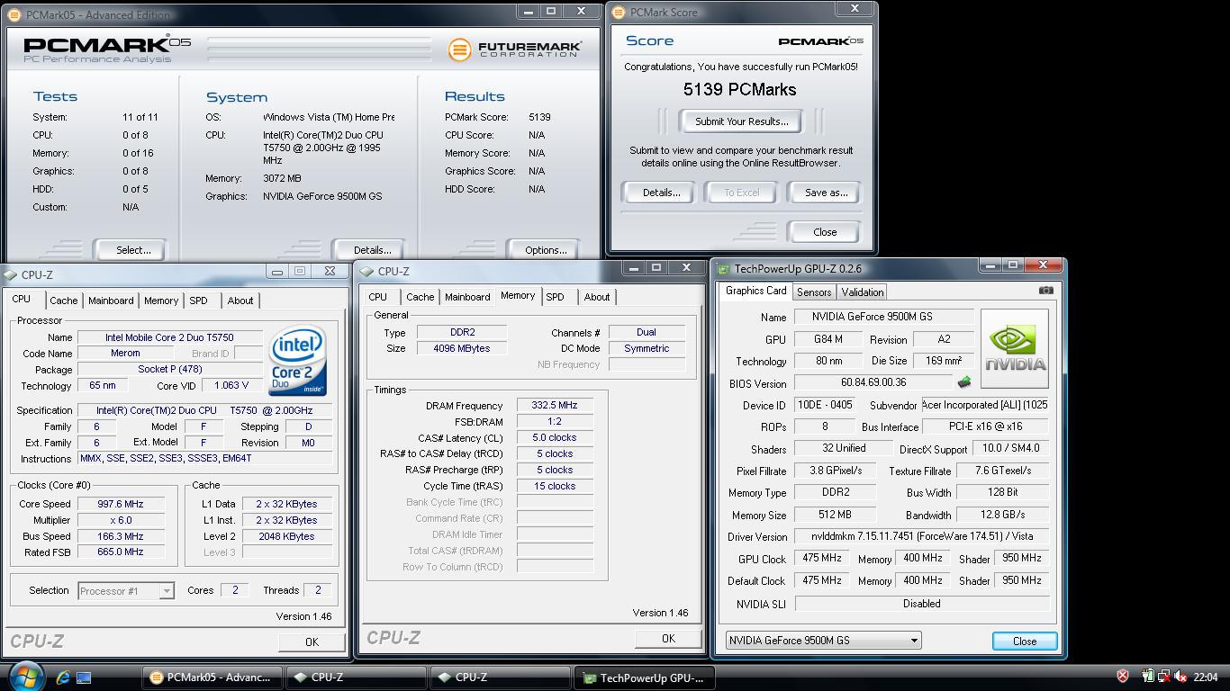Click the GPU-Z title bar icon
This screenshot has height=691, width=1230.
(723, 268)
